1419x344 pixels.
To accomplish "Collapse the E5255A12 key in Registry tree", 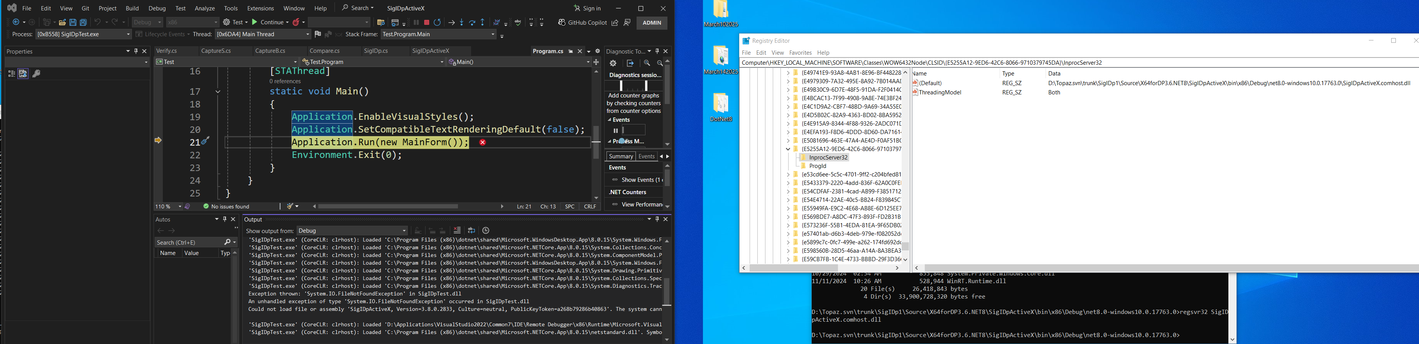I will [x=788, y=149].
